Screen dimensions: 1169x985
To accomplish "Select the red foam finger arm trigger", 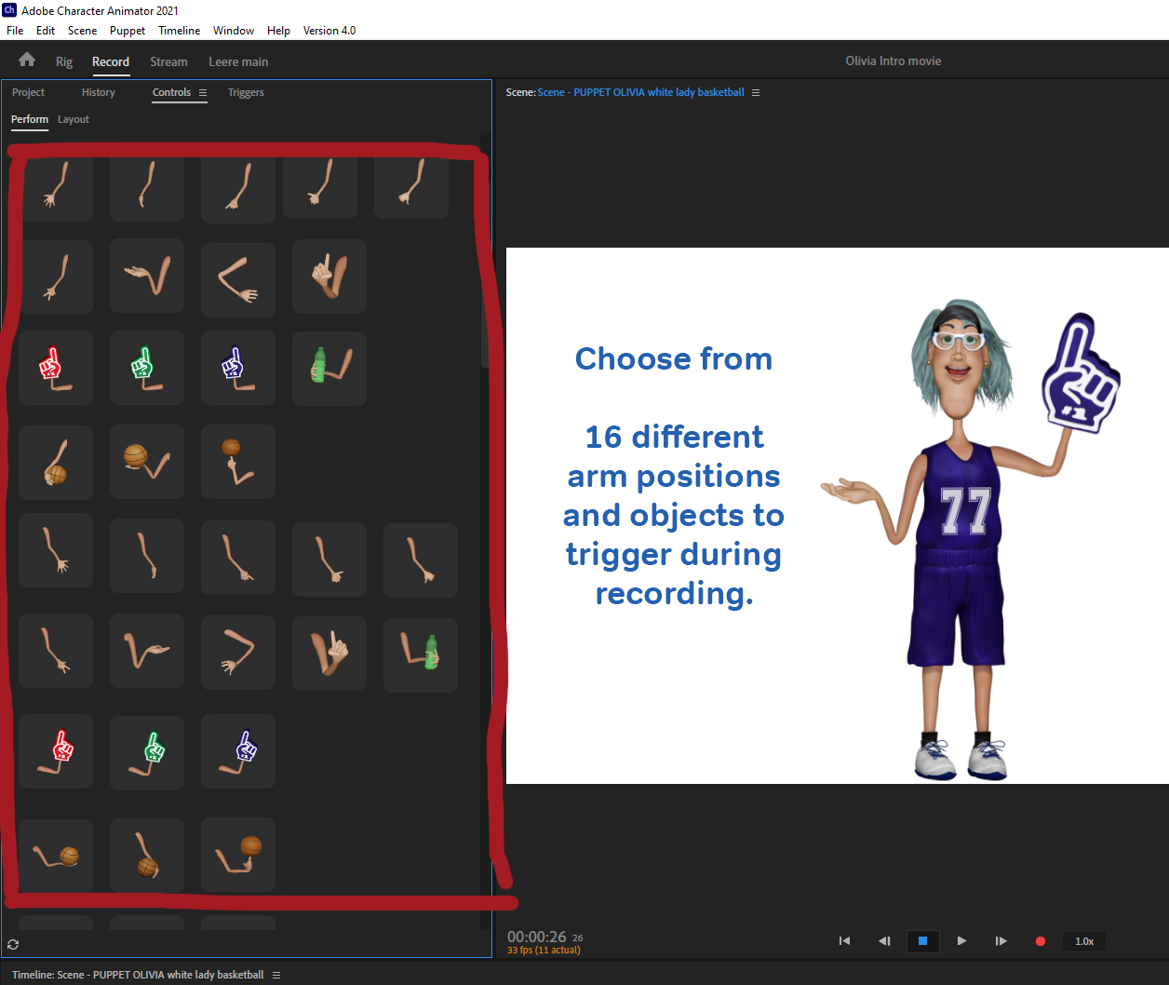I will [x=55, y=368].
